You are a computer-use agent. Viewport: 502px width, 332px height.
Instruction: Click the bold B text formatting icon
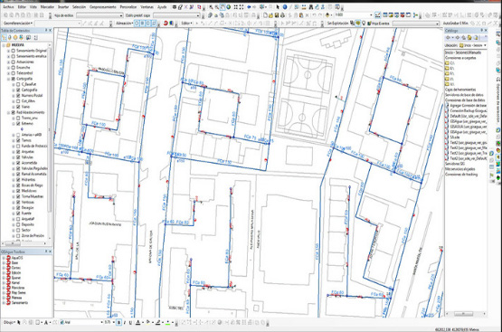pyautogui.click(x=118, y=322)
